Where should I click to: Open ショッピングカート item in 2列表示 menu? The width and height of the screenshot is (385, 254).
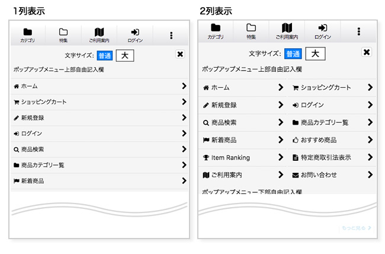click(x=332, y=88)
